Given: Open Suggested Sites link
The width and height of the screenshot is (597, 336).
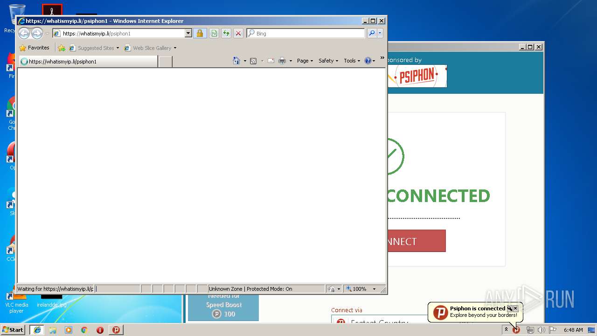Looking at the screenshot, I should (x=94, y=48).
